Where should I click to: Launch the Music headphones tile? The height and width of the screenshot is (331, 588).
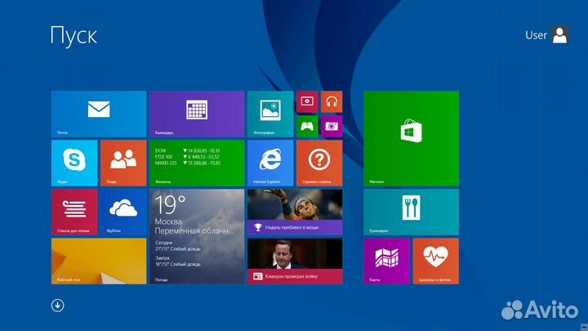click(332, 101)
